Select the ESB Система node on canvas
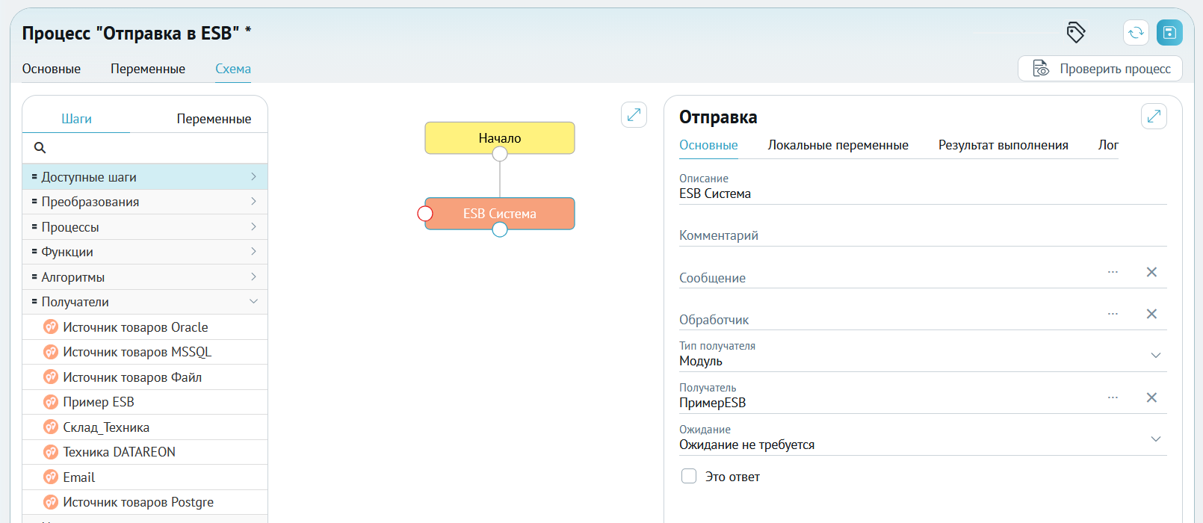The image size is (1203, 523). pyautogui.click(x=500, y=214)
